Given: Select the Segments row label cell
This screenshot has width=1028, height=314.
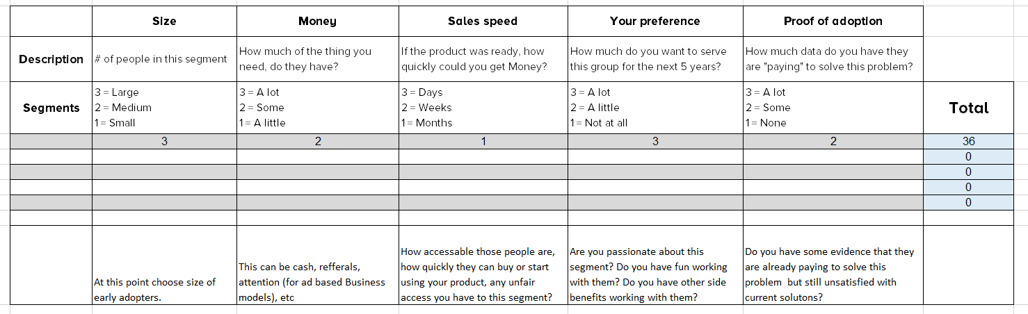Looking at the screenshot, I should click(x=51, y=108).
